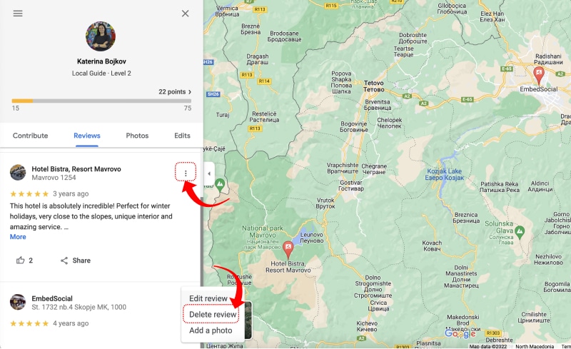Select green Solunska Glava mountain marker

coord(520,232)
